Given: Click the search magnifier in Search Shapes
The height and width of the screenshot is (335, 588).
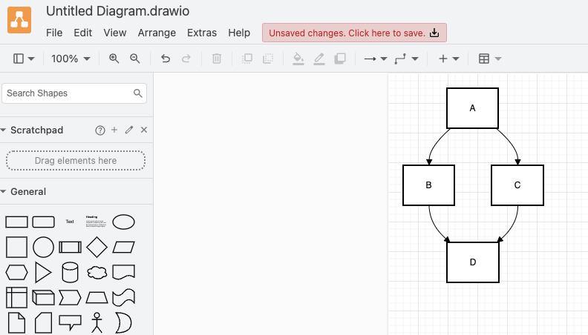Looking at the screenshot, I should [138, 93].
